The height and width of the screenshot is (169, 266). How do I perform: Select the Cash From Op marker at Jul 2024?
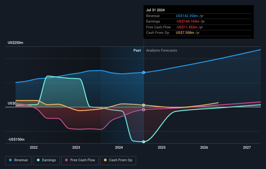click(x=144, y=105)
